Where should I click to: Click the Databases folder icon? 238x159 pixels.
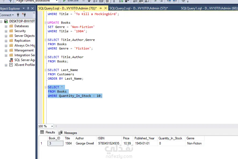tap(11, 26)
